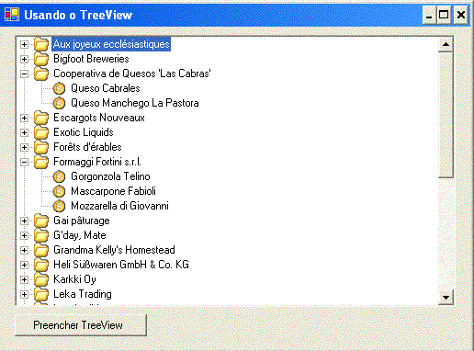Image resolution: width=474 pixels, height=351 pixels.
Task: Click the folder icon of Formaggi Fortini s.r.l.
Action: click(41, 162)
